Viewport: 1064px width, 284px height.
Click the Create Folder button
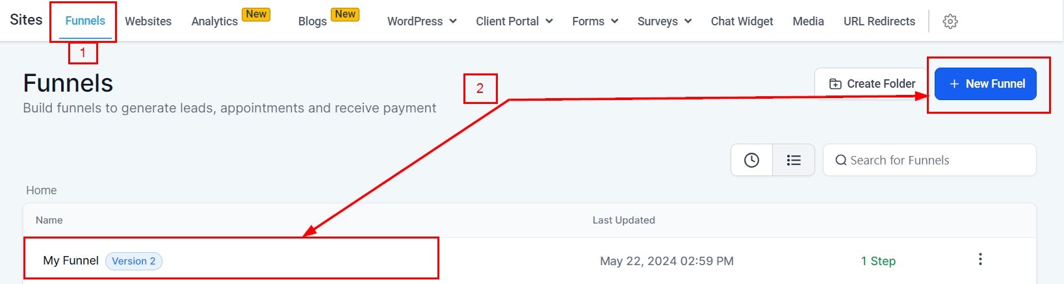pyautogui.click(x=871, y=84)
